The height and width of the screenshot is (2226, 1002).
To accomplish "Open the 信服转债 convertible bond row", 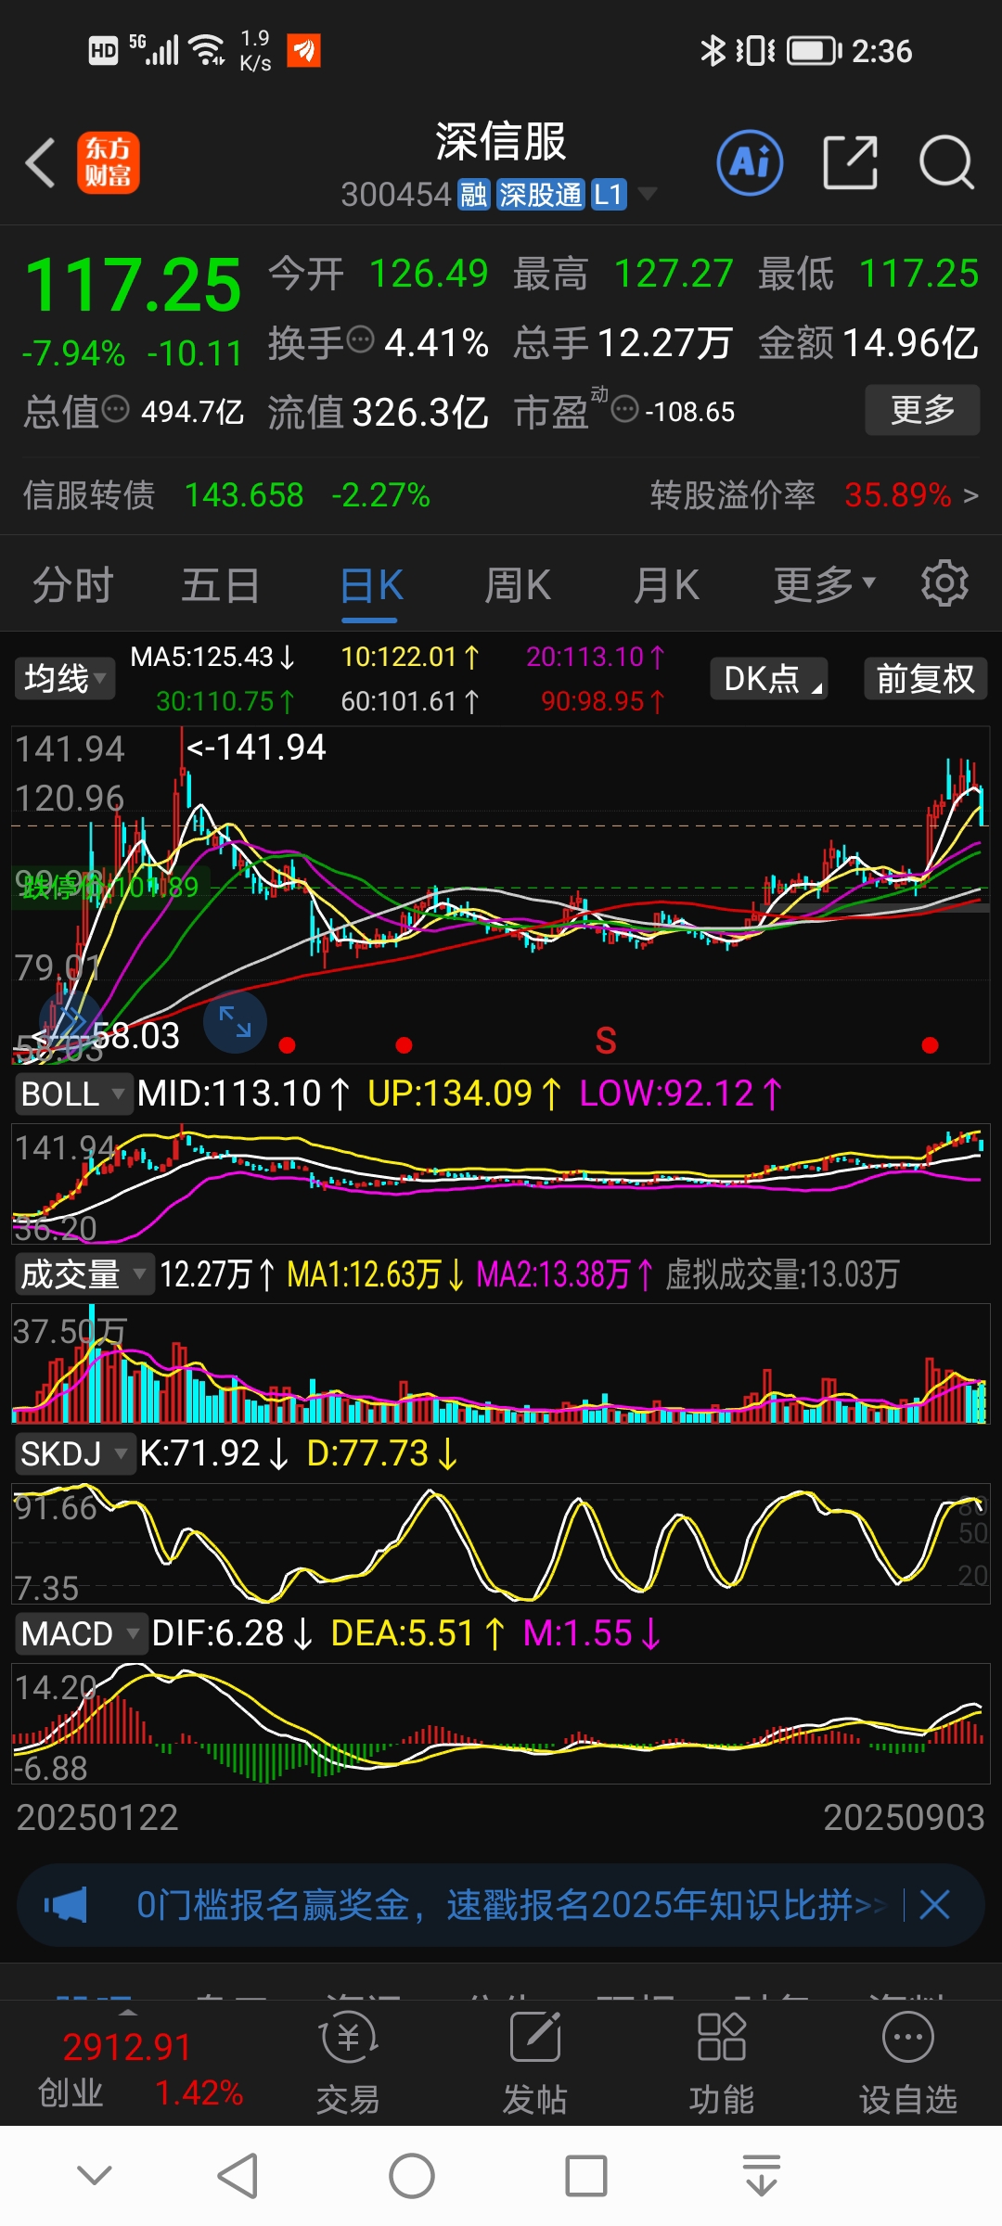I will coord(227,495).
